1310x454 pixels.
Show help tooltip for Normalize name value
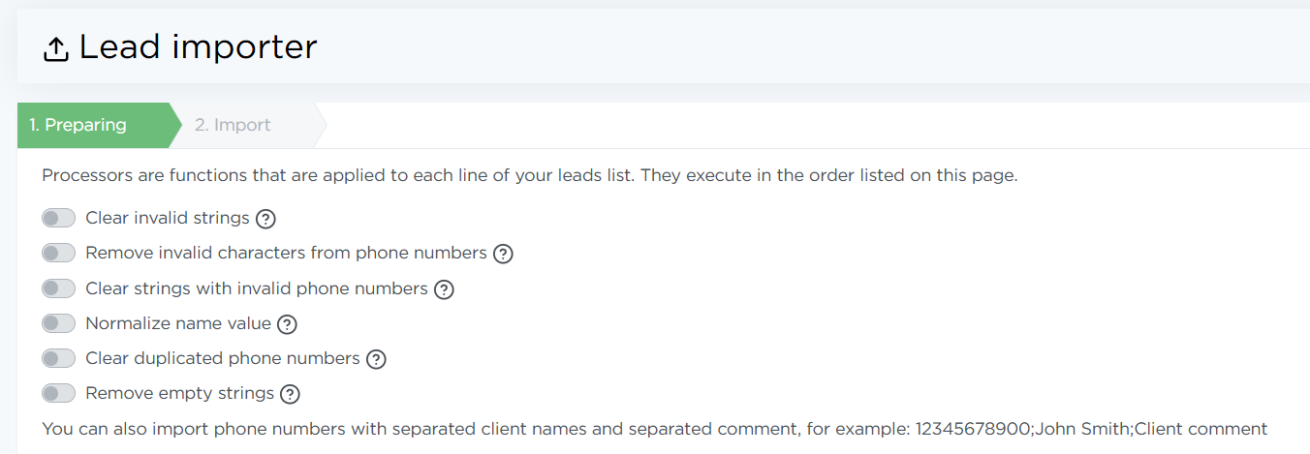pyautogui.click(x=287, y=324)
